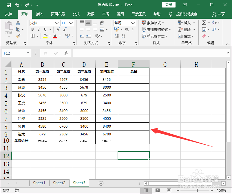Open Find and Select magnifier
This screenshot has width=232, height=194.
click(214, 29)
